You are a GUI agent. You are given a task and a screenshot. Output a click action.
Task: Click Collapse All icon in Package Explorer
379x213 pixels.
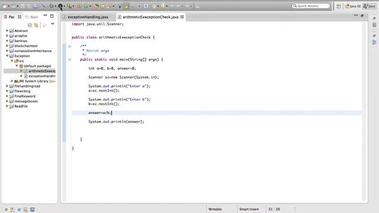[30, 25]
